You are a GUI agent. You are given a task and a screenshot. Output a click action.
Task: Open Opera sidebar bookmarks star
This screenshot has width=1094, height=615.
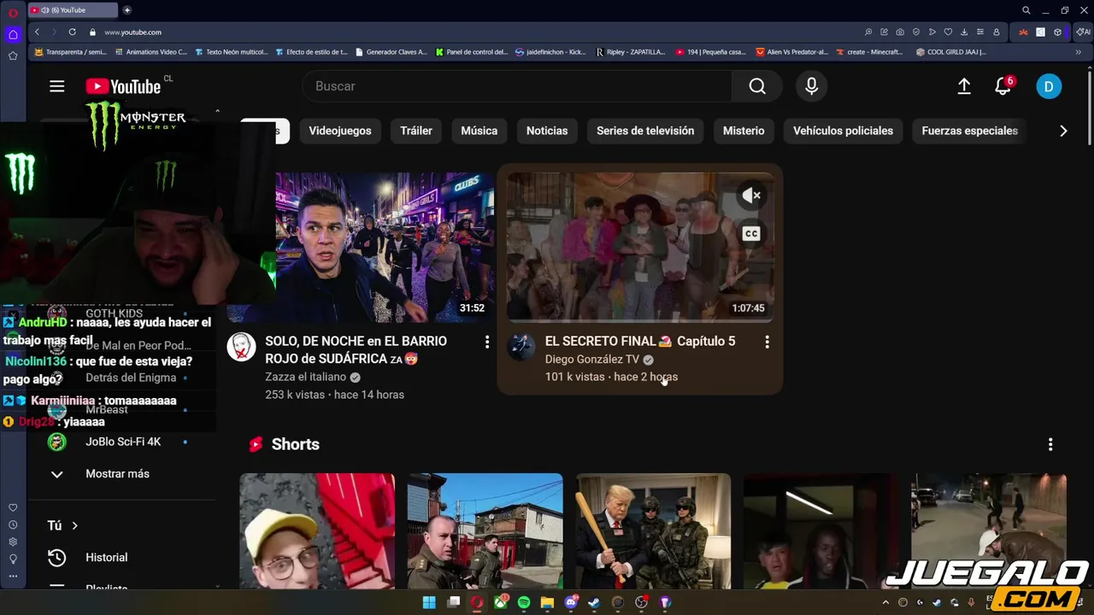point(13,56)
